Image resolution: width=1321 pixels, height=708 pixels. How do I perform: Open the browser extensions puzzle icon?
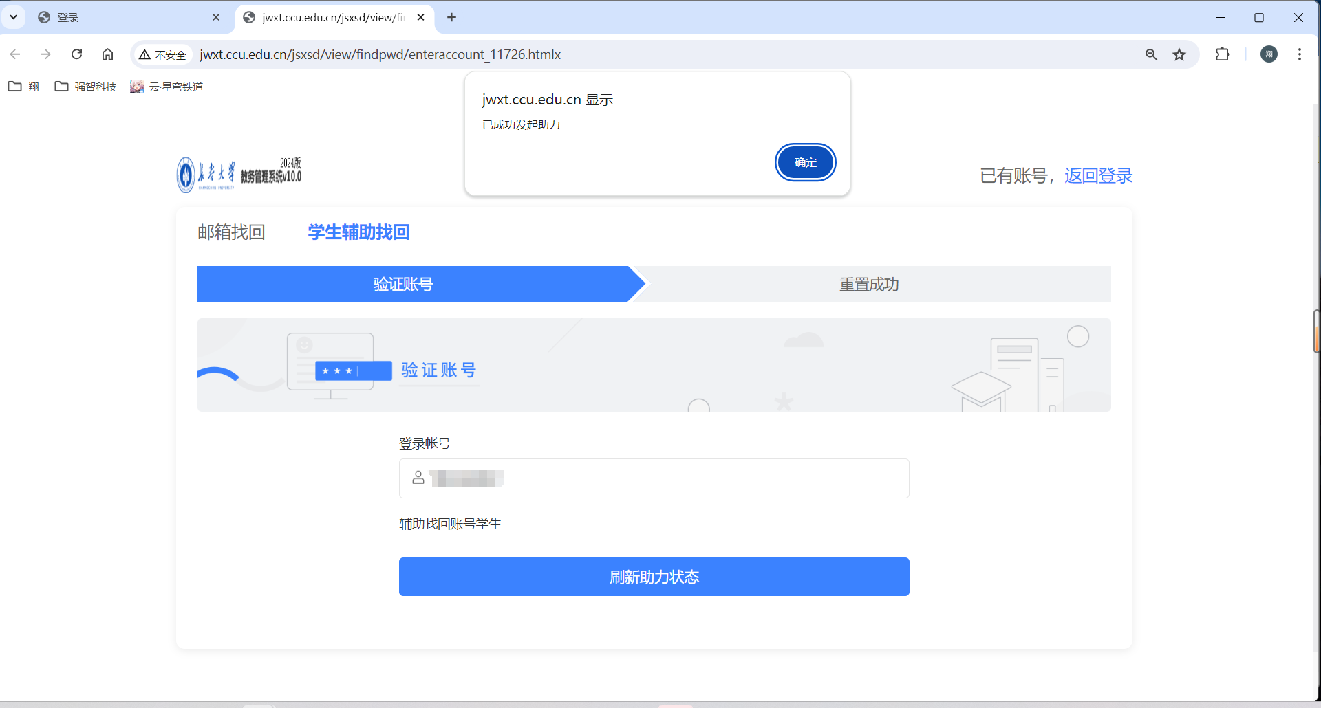coord(1223,54)
